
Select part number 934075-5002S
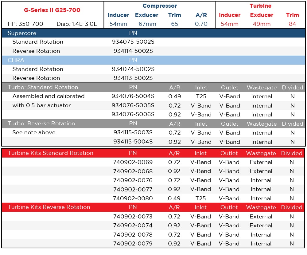click(133, 42)
